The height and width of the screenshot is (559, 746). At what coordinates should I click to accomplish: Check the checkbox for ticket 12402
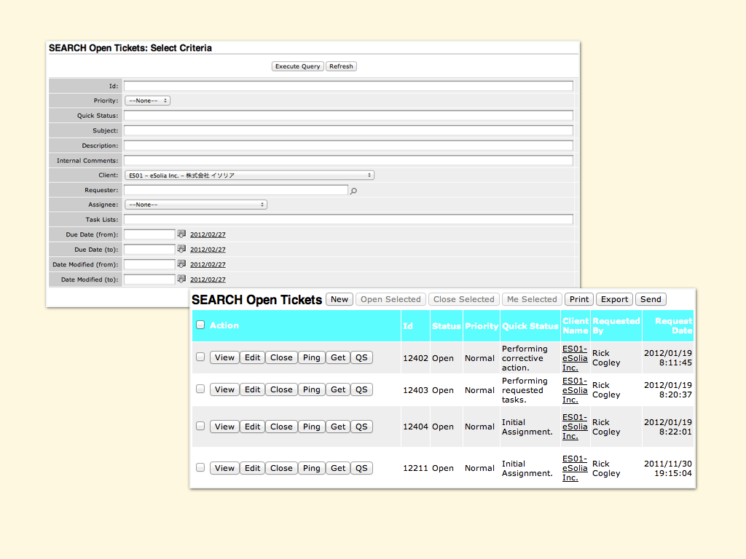pyautogui.click(x=200, y=357)
